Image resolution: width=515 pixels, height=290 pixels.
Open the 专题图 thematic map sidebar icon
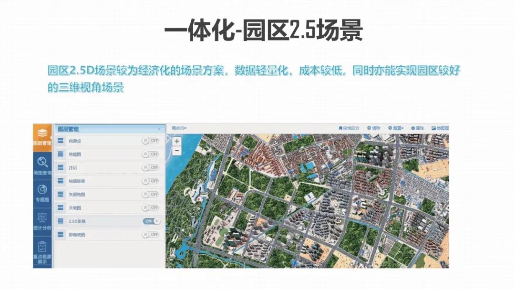coord(42,193)
